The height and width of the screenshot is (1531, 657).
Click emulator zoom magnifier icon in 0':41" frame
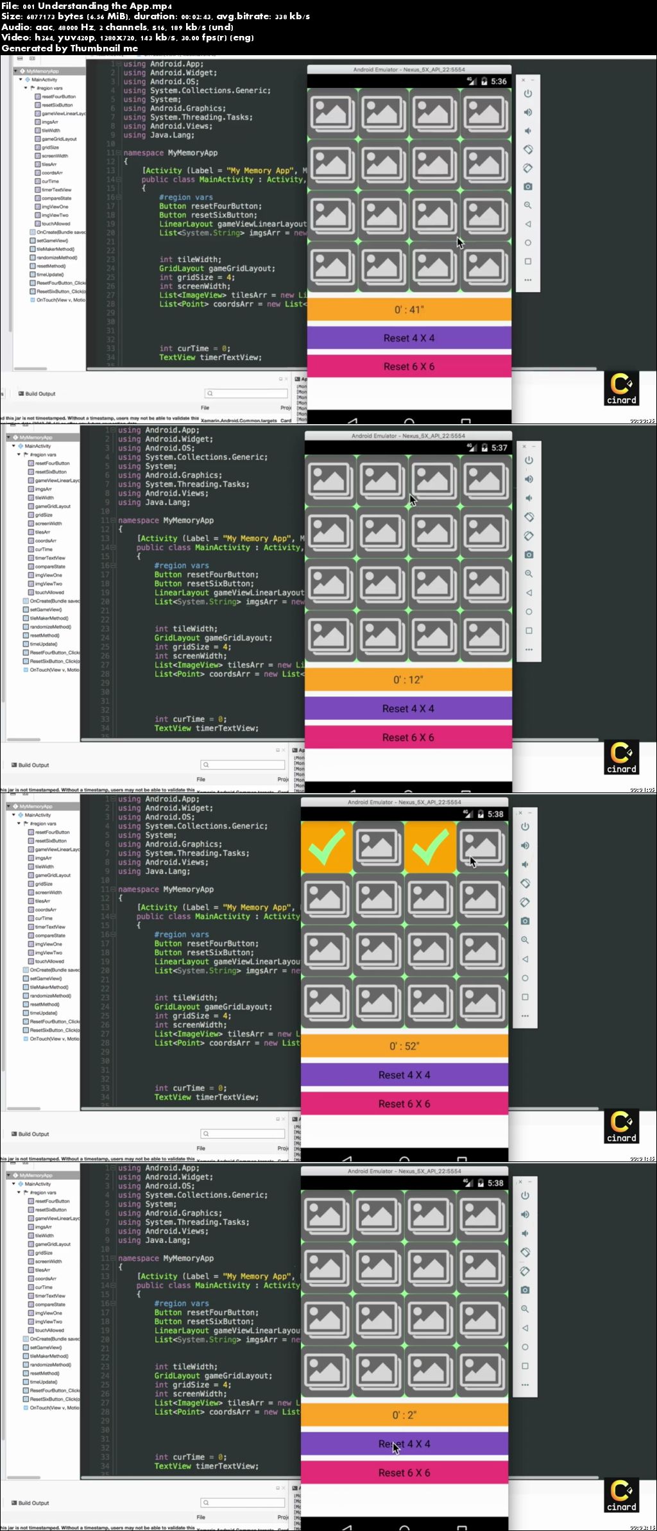[527, 205]
